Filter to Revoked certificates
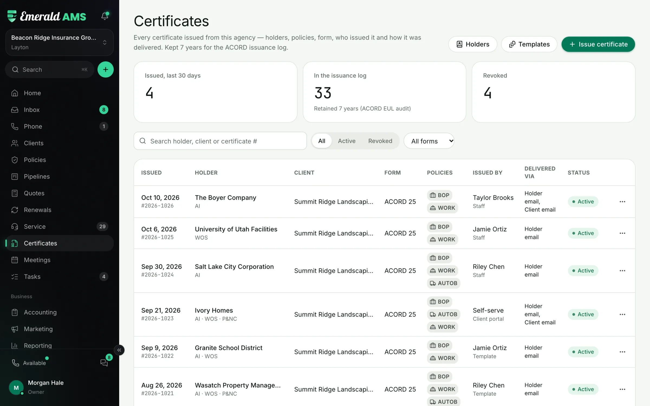 (x=380, y=141)
